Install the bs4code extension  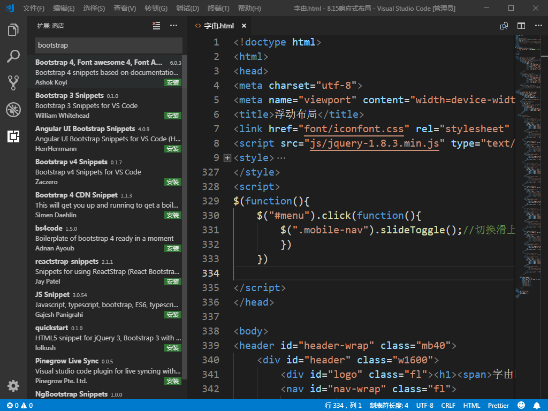173,248
